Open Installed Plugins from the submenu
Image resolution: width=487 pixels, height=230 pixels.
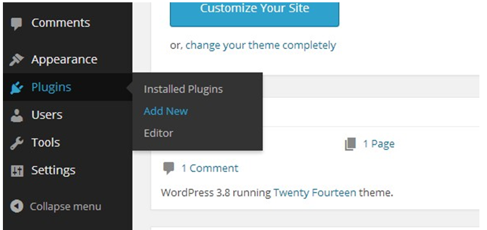pyautogui.click(x=183, y=89)
